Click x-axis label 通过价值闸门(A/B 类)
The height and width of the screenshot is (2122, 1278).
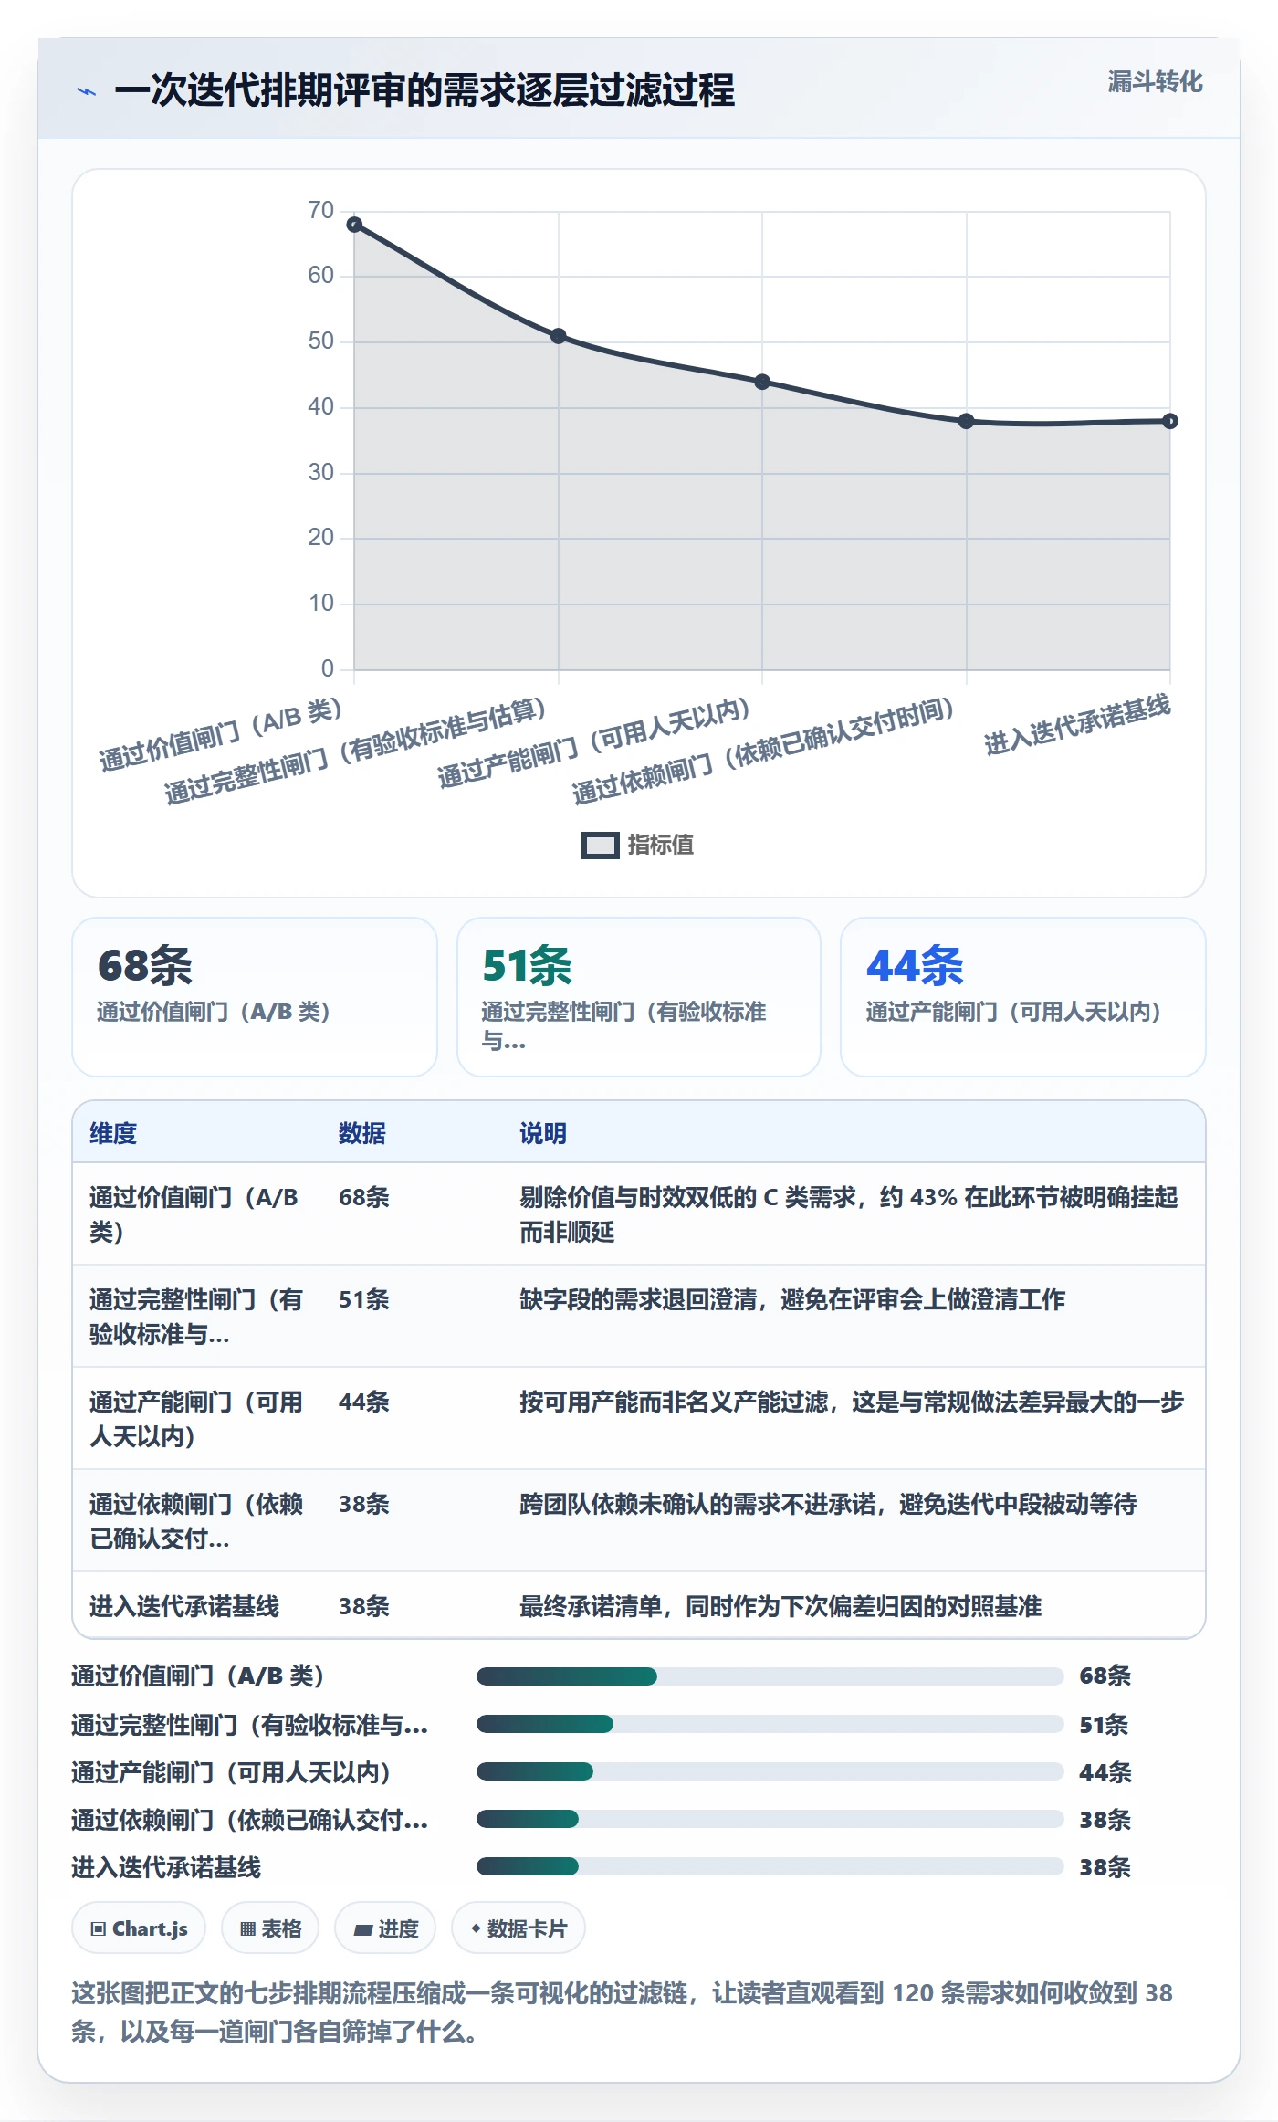point(221,735)
